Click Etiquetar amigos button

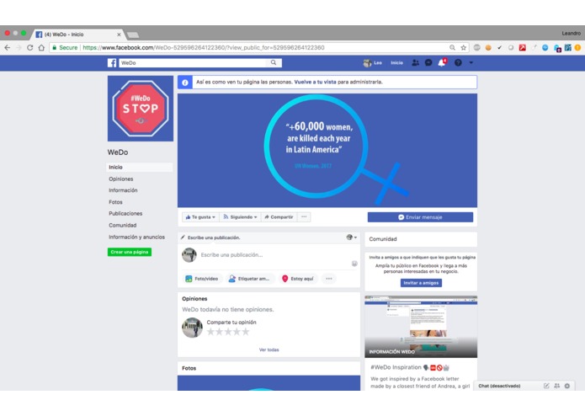[249, 279]
